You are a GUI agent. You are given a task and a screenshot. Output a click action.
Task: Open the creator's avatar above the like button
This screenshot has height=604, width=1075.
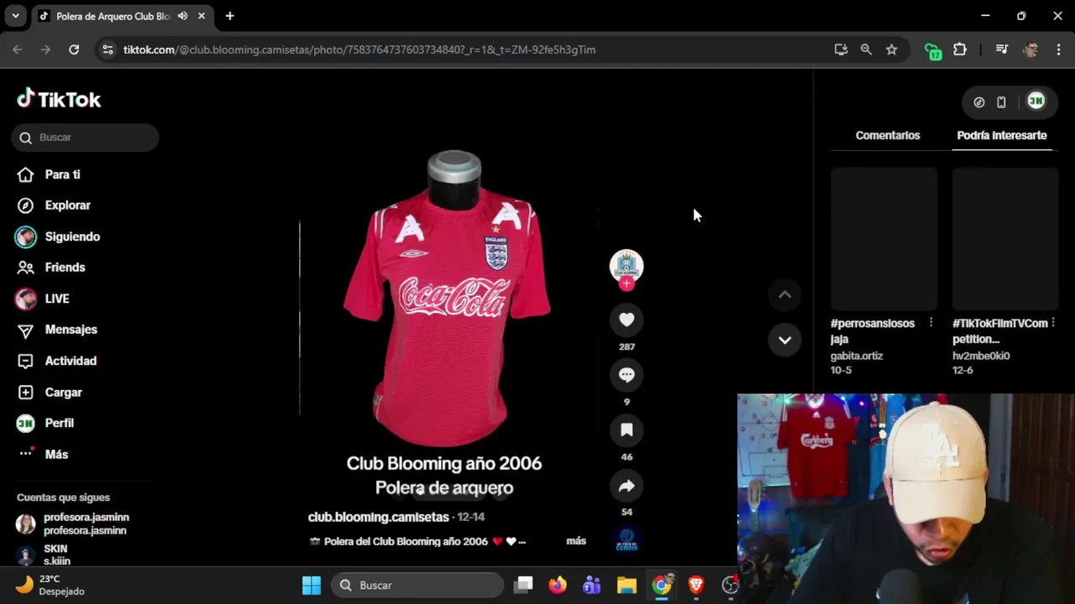pos(627,266)
